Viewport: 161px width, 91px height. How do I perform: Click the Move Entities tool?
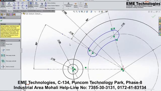pyautogui.click(x=50, y=8)
